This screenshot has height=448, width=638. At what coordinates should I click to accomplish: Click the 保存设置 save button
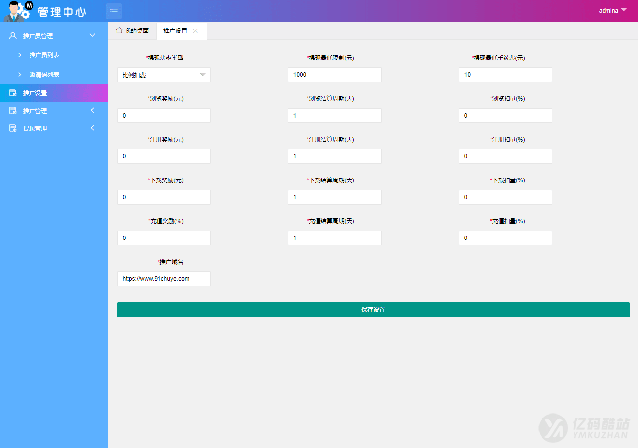pos(373,309)
